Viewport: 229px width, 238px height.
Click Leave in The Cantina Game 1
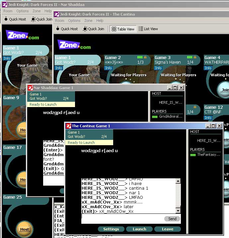(x=168, y=229)
